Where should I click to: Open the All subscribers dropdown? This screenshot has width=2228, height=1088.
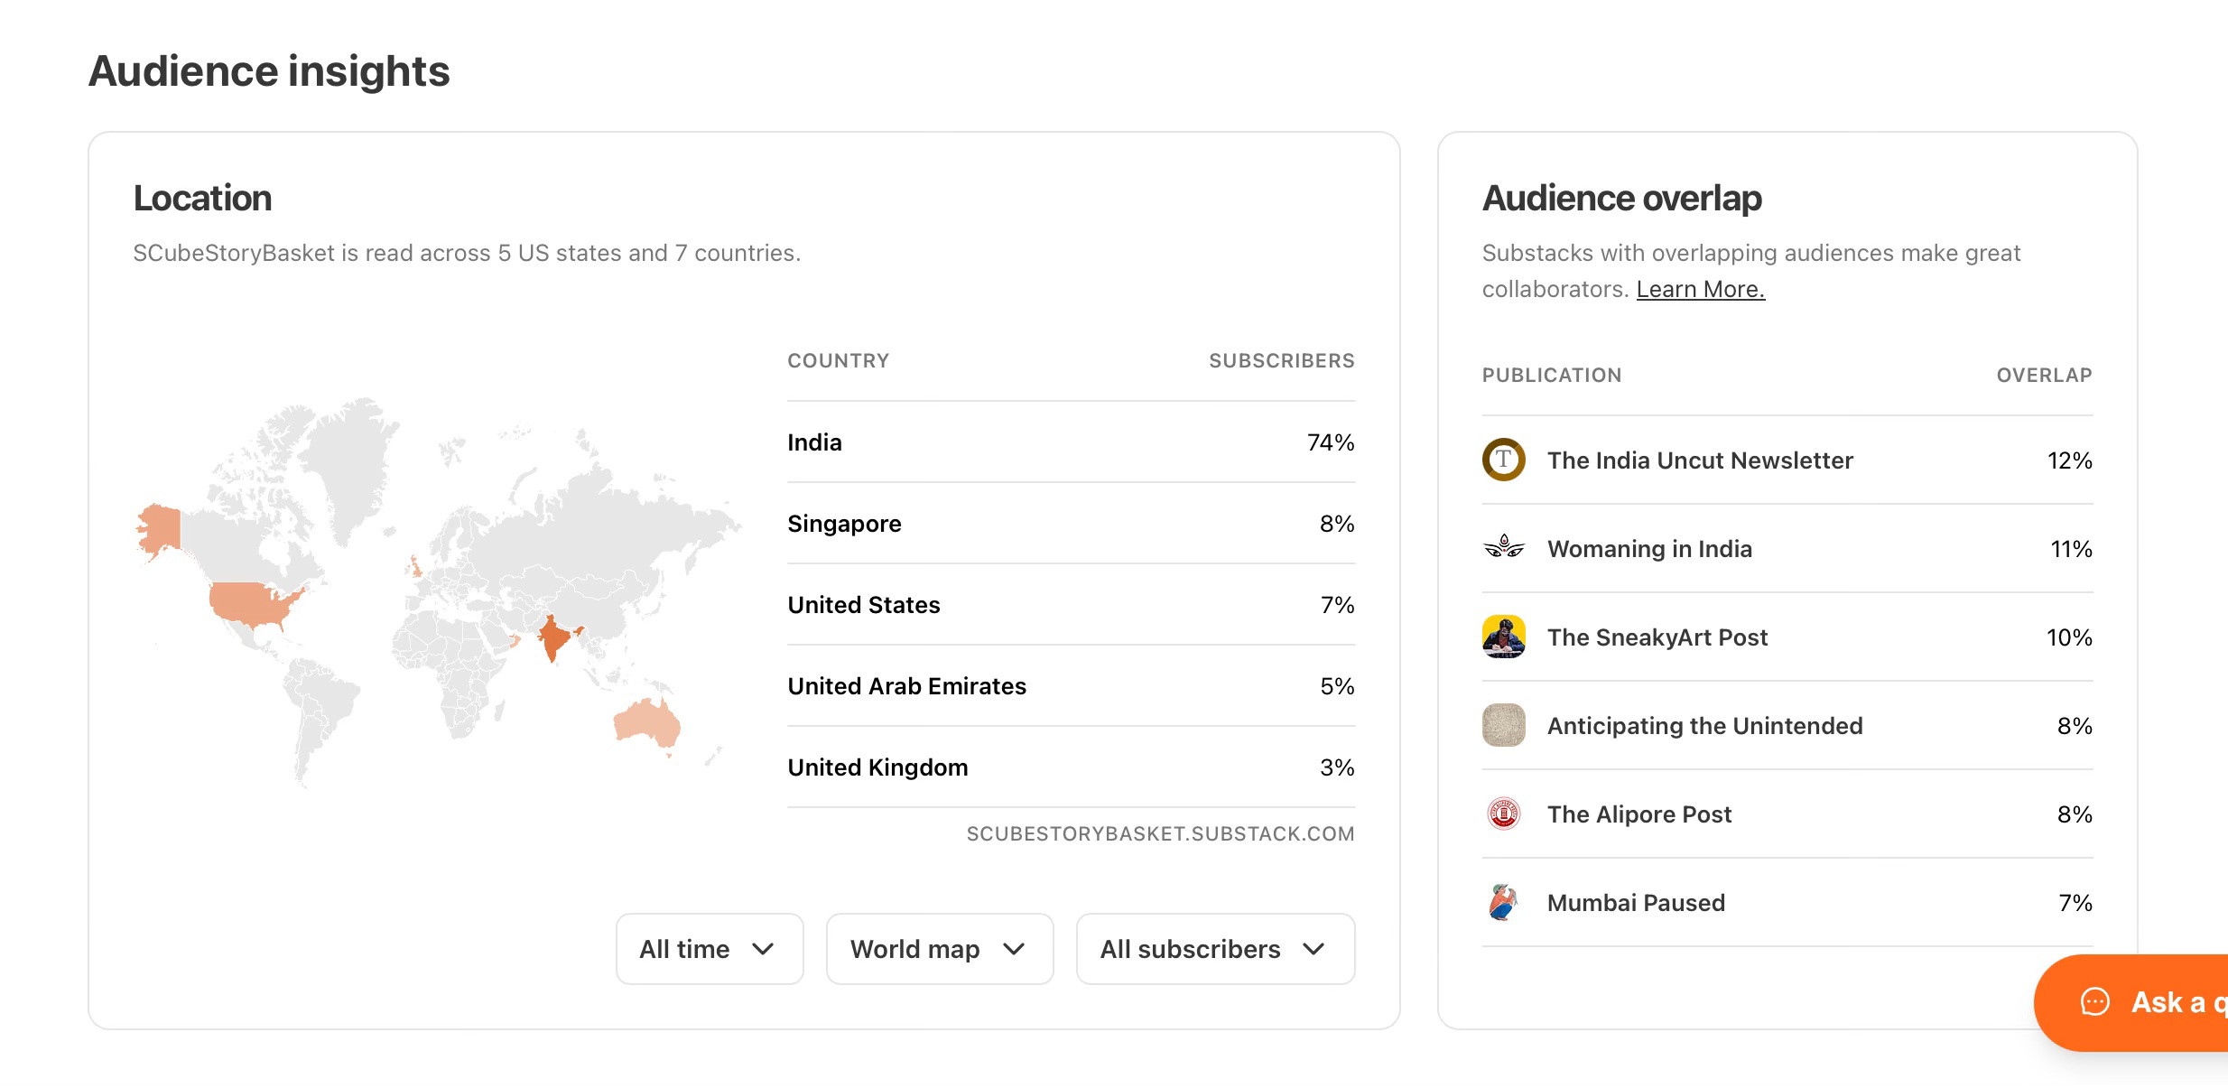click(1215, 949)
